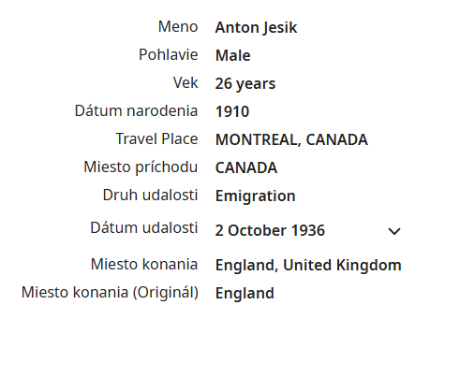Click England, United Kingdom place value
460x392 pixels.
[x=308, y=266]
